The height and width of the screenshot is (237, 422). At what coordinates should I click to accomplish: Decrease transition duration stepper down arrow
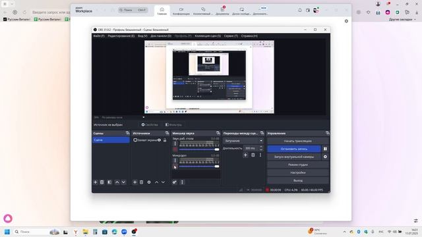click(x=261, y=149)
